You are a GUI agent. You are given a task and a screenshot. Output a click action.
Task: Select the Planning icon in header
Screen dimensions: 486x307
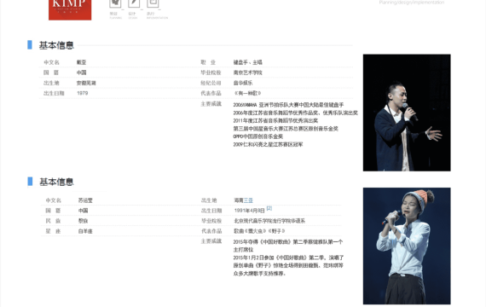(115, 3)
